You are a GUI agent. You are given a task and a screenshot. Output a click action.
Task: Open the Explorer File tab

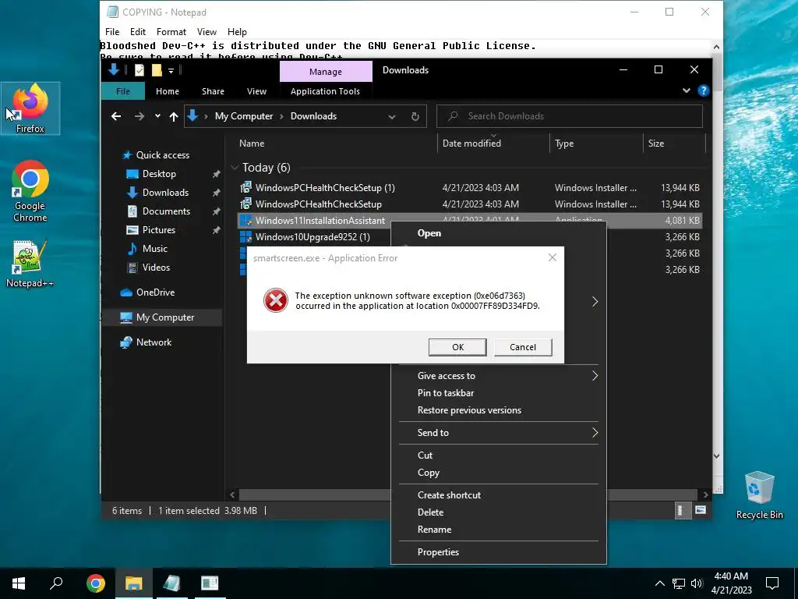122,91
